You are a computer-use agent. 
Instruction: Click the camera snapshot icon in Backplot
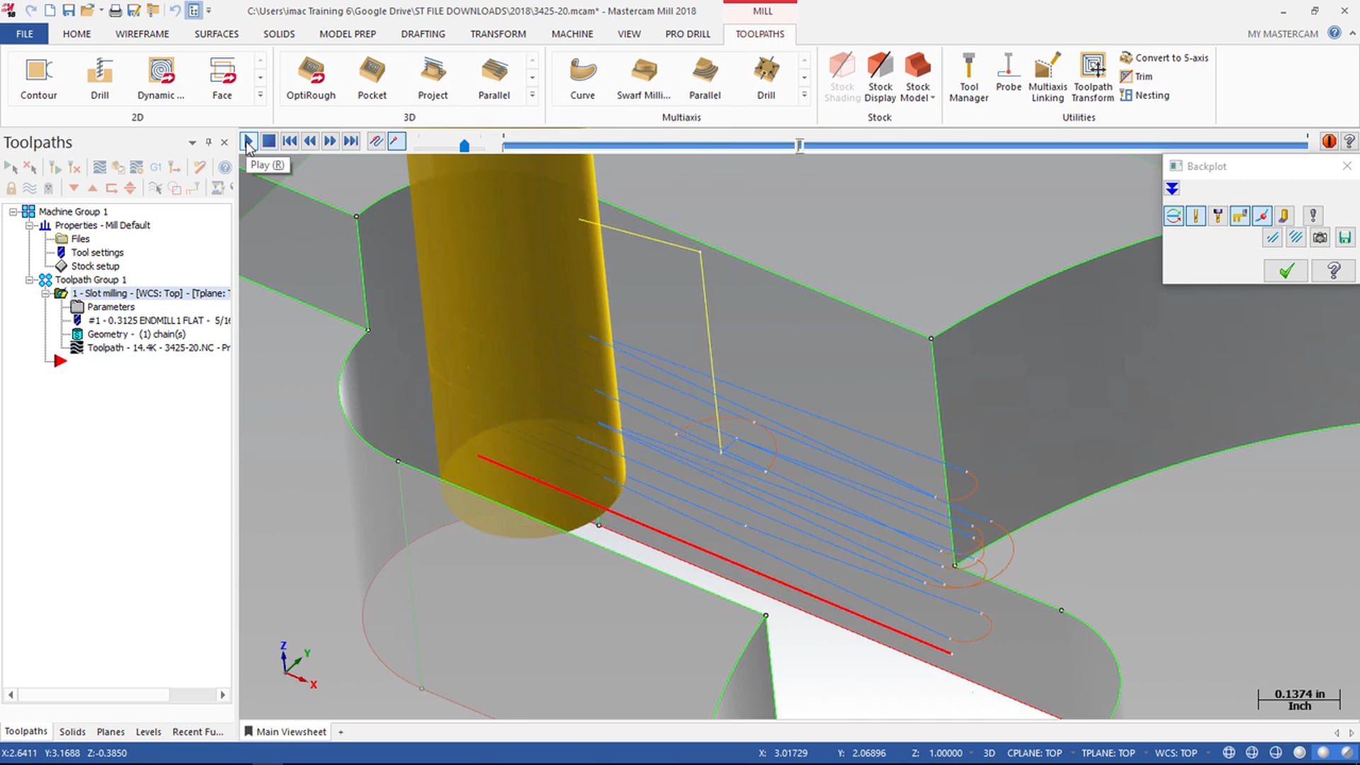tap(1320, 238)
